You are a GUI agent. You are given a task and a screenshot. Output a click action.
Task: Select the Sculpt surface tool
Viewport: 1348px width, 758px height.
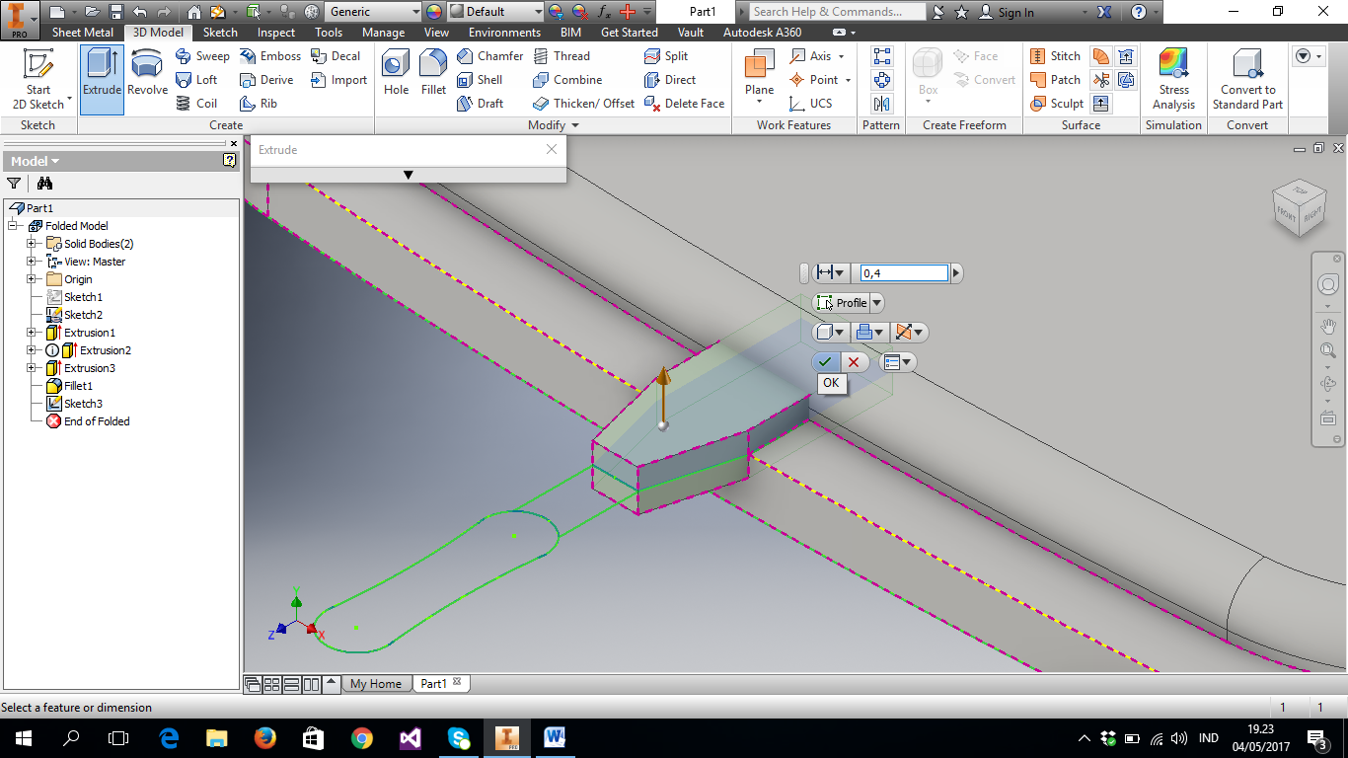1058,103
